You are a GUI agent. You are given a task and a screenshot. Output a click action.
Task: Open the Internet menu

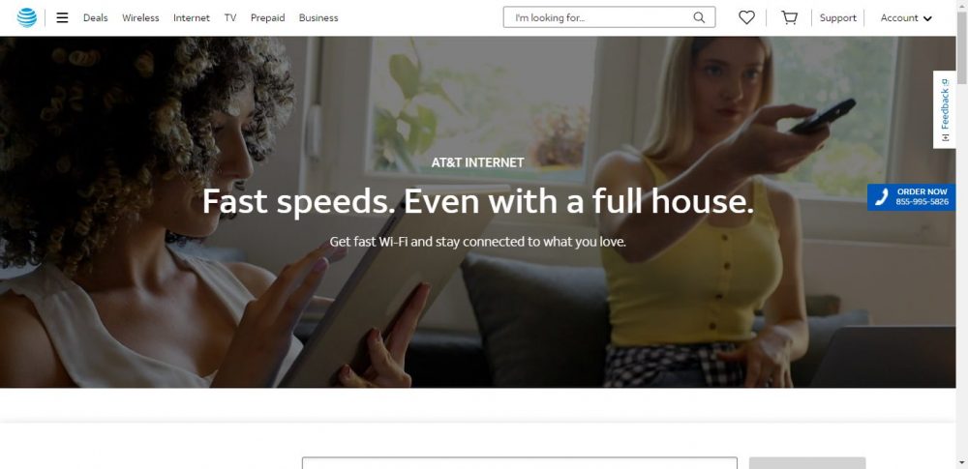[x=192, y=18]
